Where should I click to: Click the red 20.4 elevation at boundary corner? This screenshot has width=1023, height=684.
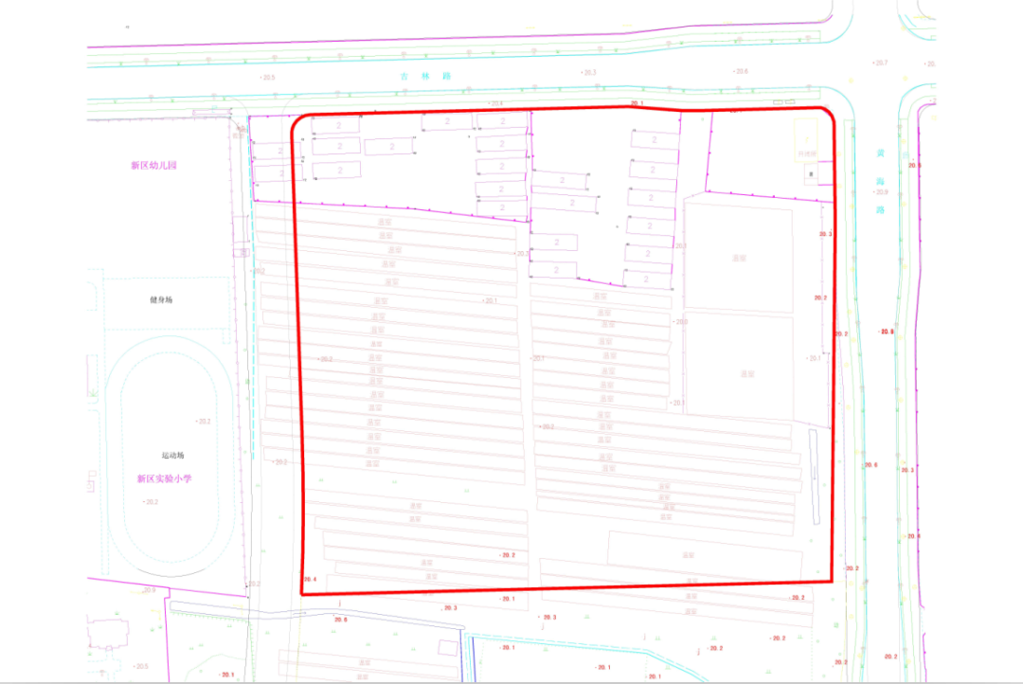click(309, 579)
